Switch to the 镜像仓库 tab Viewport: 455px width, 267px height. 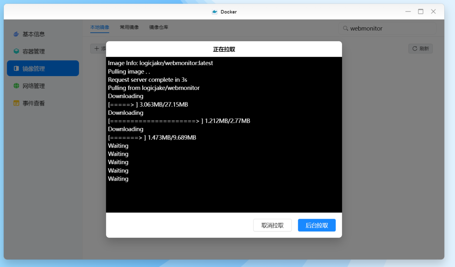click(x=159, y=27)
